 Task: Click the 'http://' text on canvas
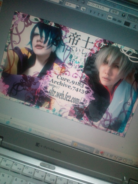pyautogui.click(x=54, y=86)
